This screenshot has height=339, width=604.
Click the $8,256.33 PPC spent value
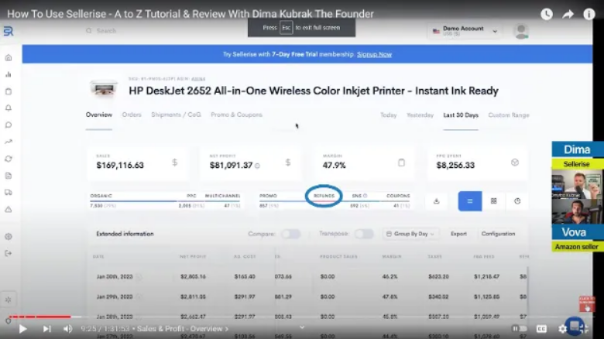455,166
